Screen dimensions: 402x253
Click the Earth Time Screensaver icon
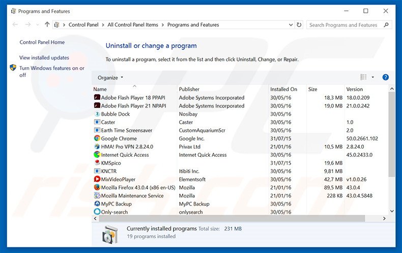coord(97,130)
